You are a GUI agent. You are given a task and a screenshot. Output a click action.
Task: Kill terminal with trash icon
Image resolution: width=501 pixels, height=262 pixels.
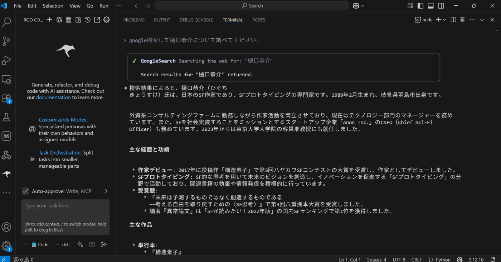coord(462,20)
